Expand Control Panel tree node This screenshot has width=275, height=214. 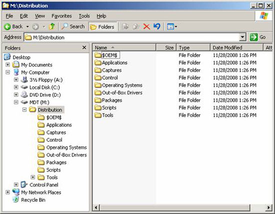(x=16, y=184)
